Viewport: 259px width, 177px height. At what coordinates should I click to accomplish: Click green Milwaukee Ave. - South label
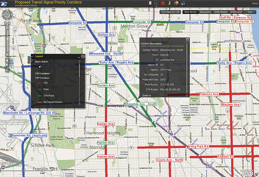point(140,104)
